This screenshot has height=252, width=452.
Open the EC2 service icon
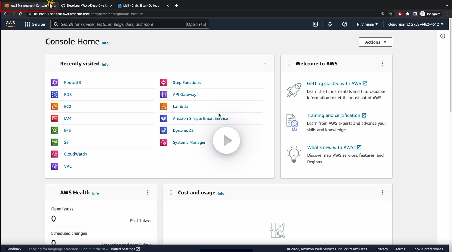pyautogui.click(x=55, y=106)
